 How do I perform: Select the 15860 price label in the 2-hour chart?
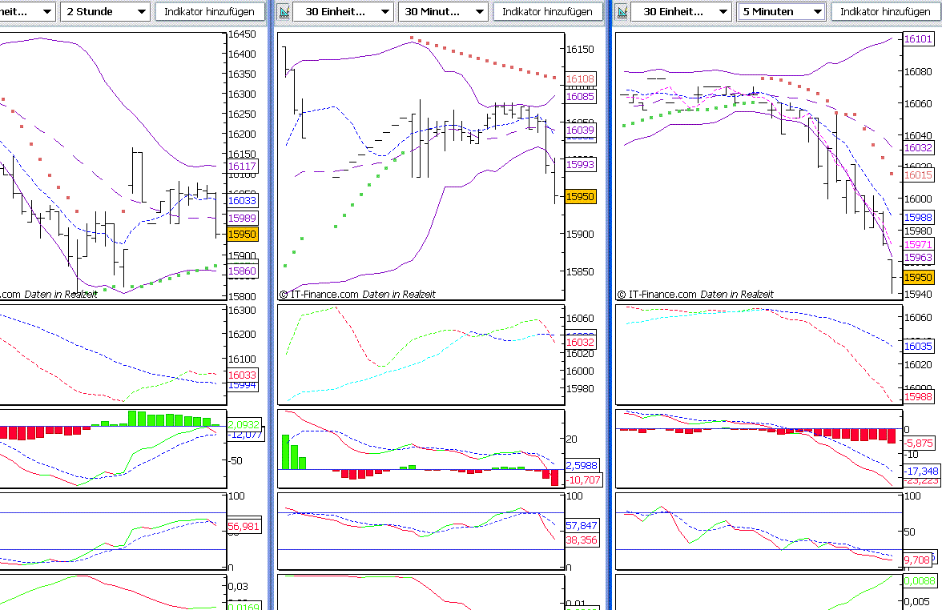[242, 271]
